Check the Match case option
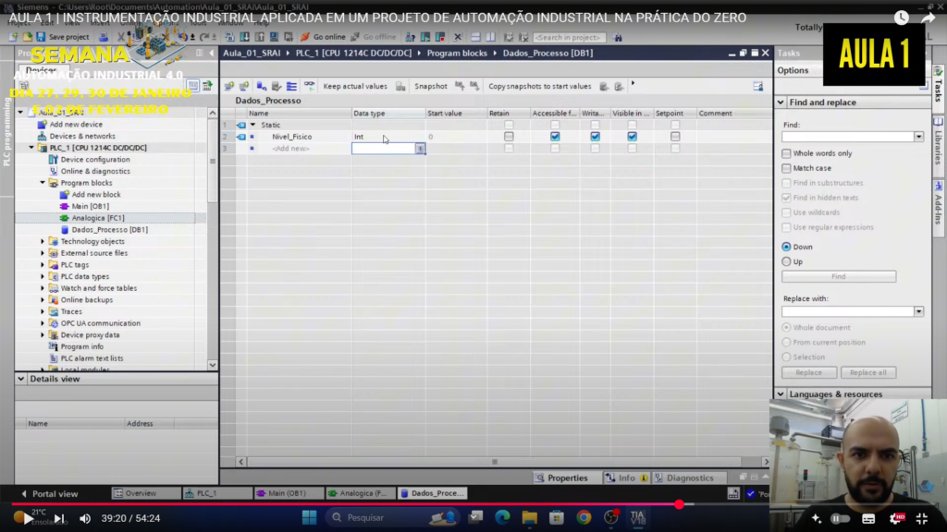Image resolution: width=947 pixels, height=532 pixels. coord(786,168)
